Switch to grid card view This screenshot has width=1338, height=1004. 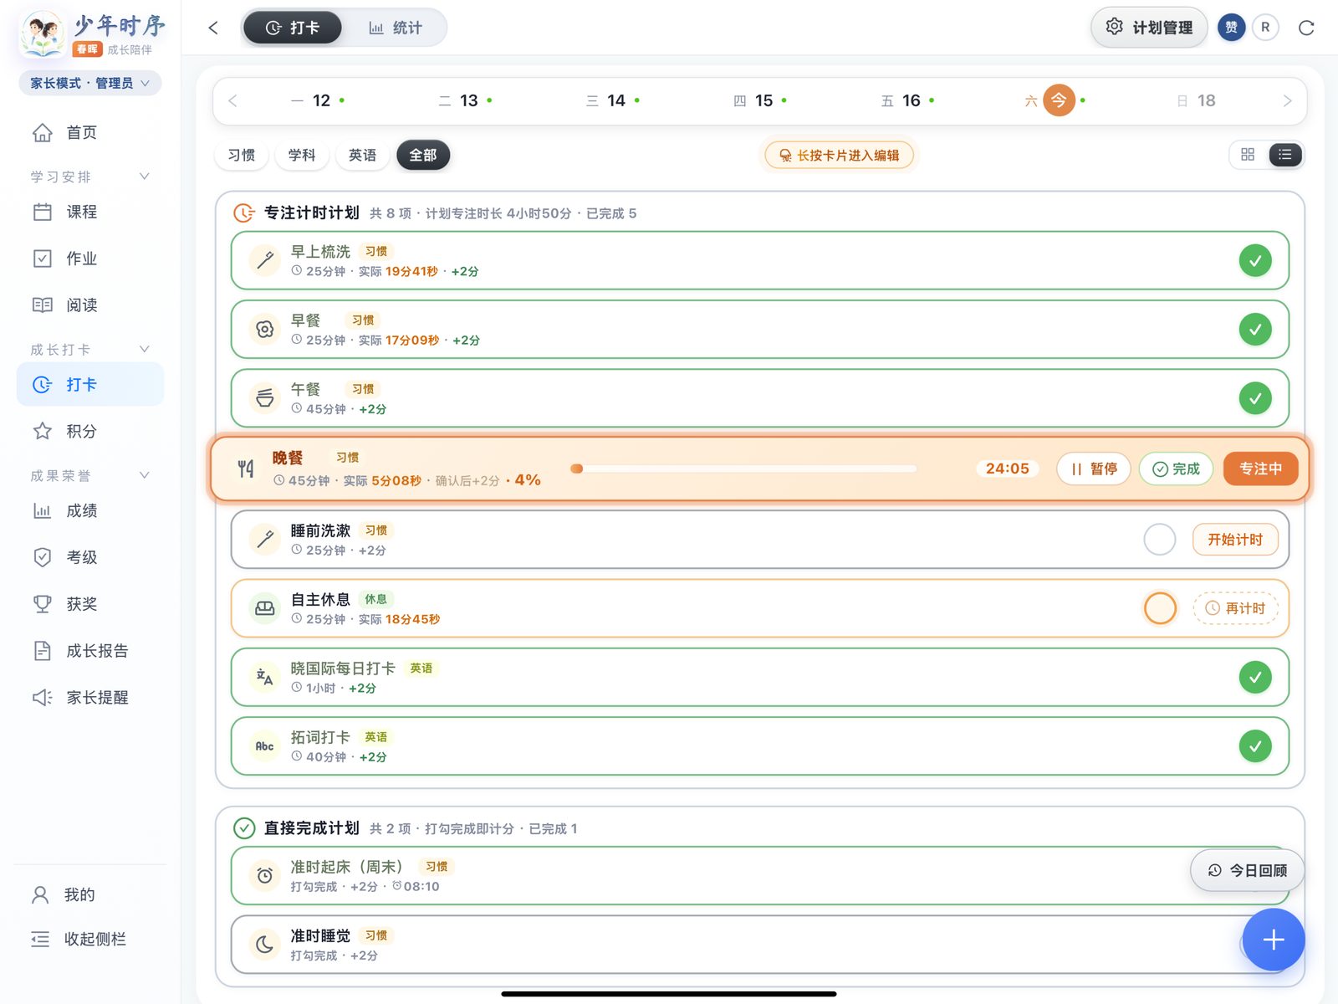coord(1248,155)
